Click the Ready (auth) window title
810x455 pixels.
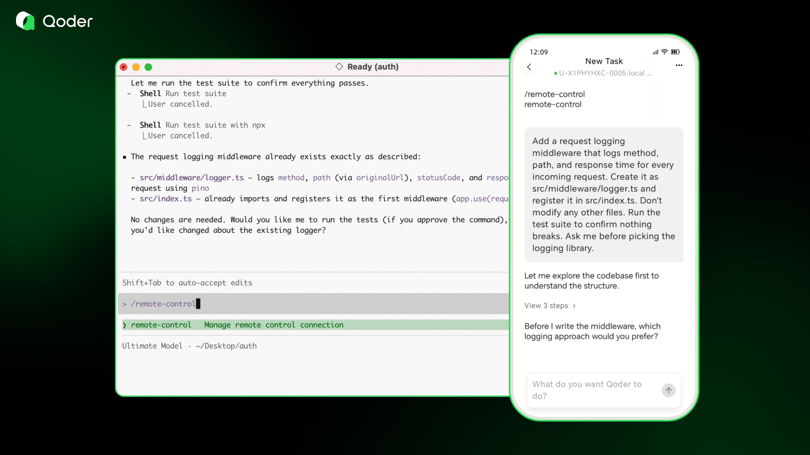[x=373, y=67]
